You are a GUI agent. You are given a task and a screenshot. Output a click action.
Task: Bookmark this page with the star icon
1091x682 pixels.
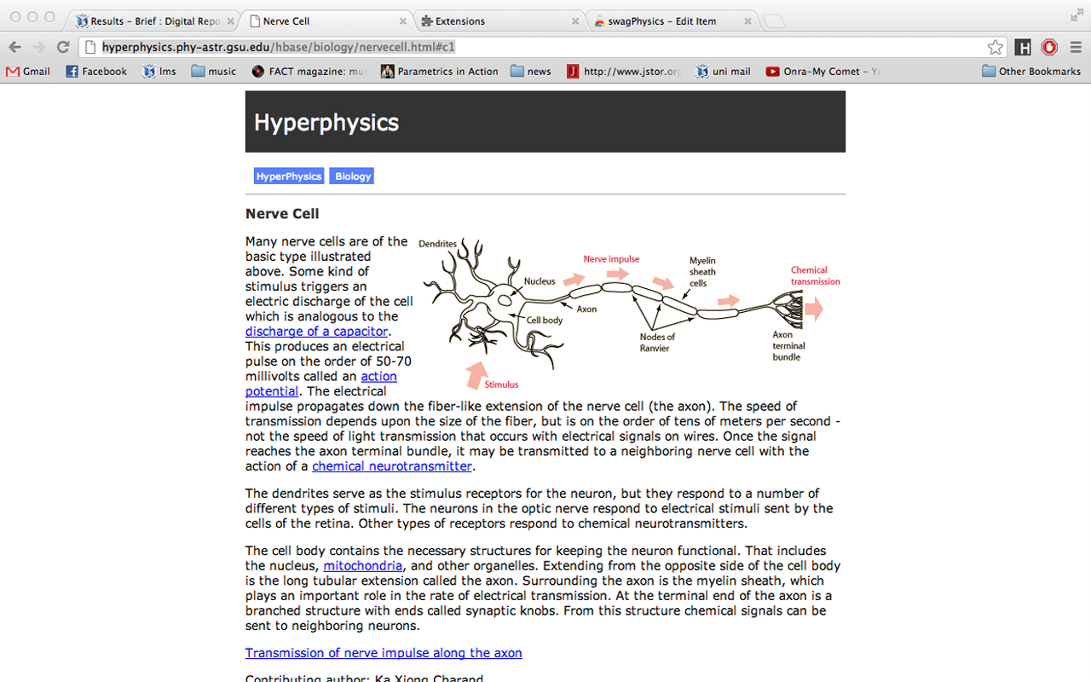[995, 48]
